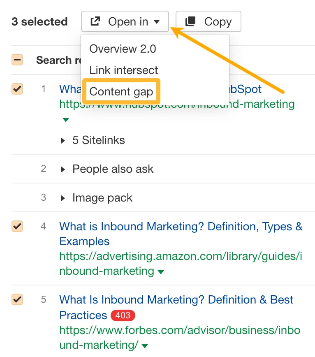
Task: Expand the People also ask section
Action: point(63,169)
